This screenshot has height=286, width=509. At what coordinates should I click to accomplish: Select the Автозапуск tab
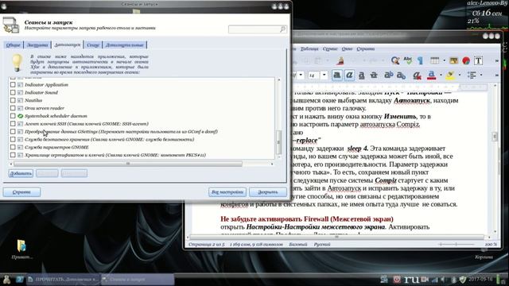[x=68, y=44]
